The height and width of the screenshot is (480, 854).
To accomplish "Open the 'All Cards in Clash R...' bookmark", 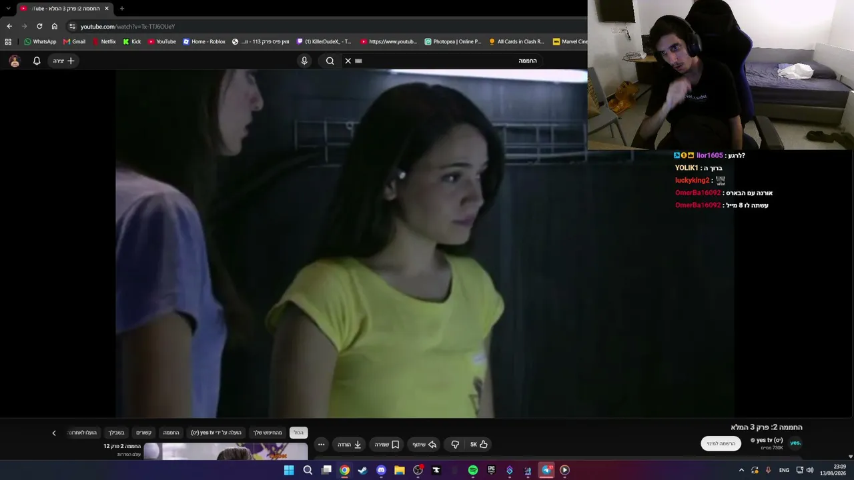I will (x=516, y=41).
